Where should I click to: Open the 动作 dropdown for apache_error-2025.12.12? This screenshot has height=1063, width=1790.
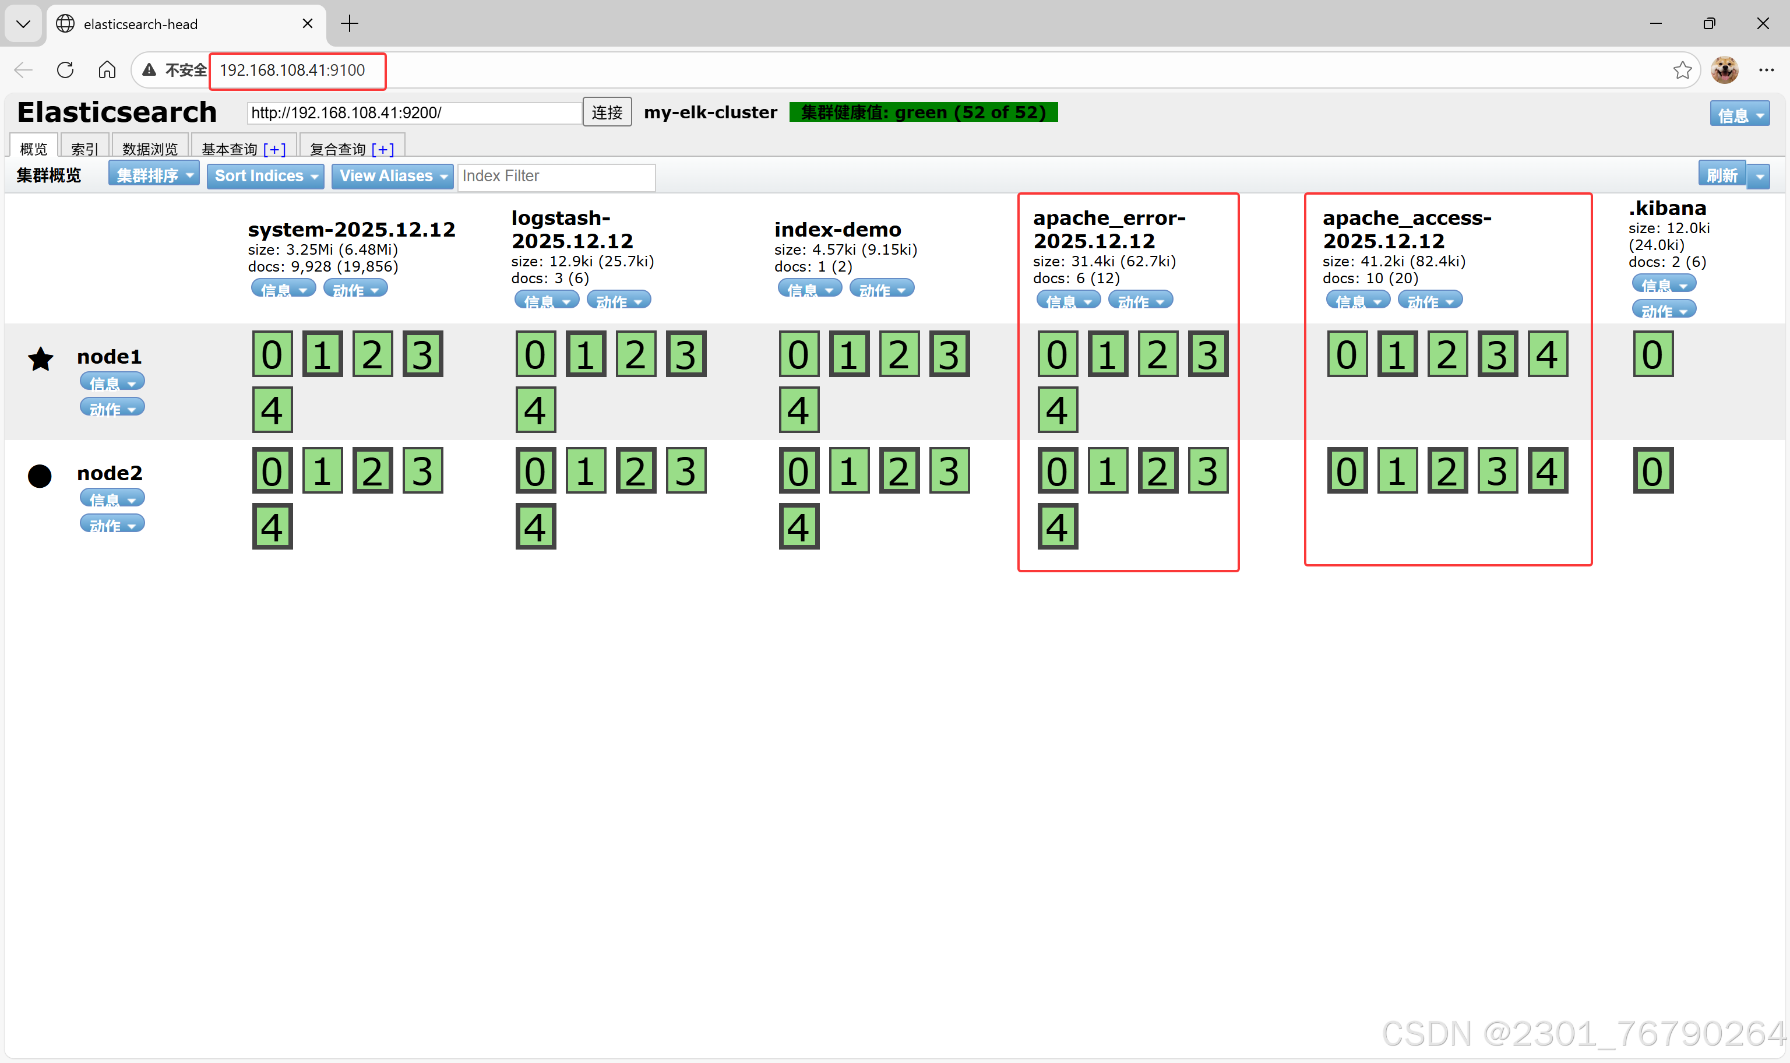coord(1141,300)
